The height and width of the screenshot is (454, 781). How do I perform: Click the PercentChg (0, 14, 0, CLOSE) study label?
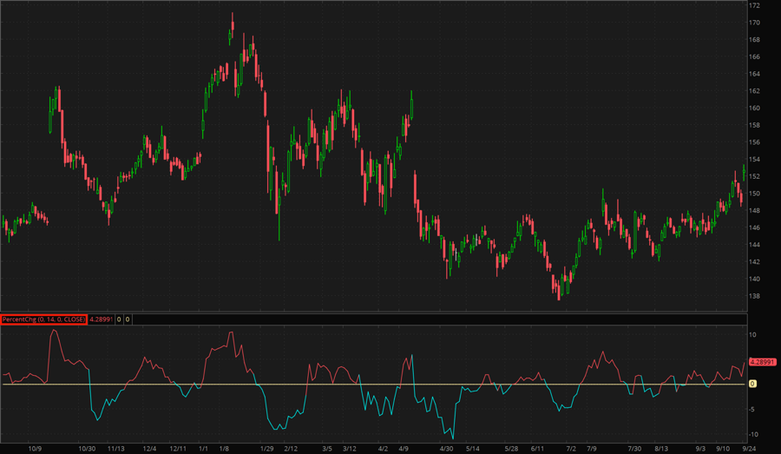43,319
